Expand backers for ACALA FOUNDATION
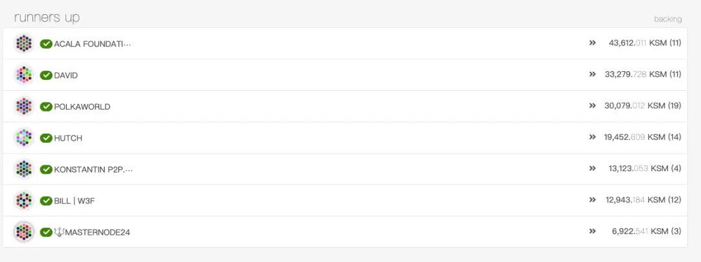701x262 pixels. point(592,43)
